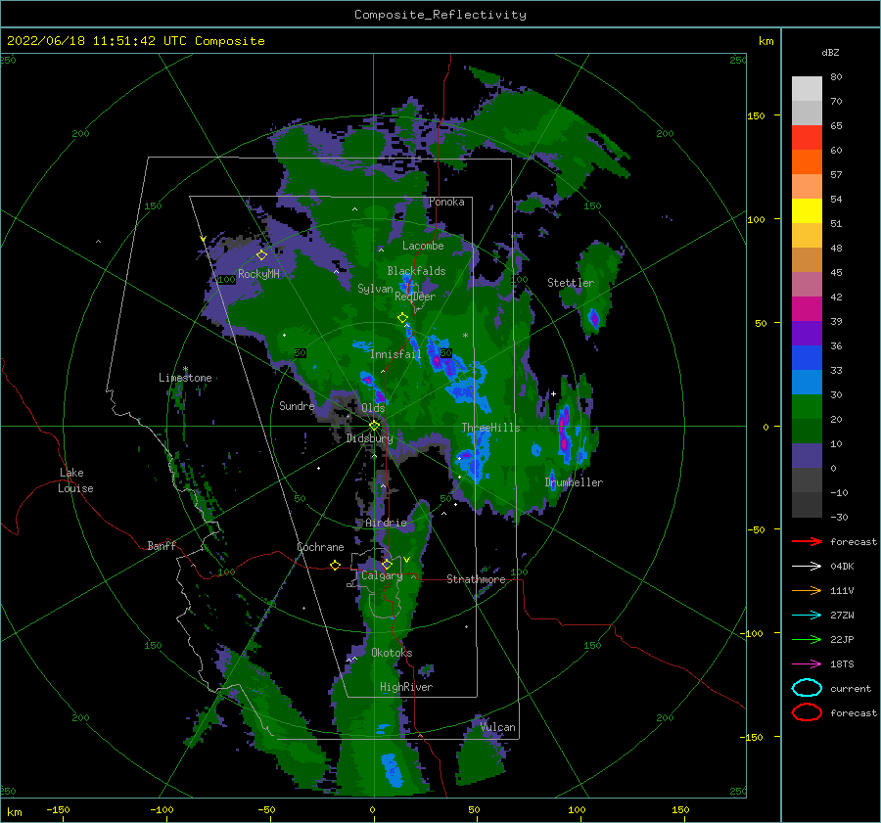Click the yellow diamond marker below Cochrane
This screenshot has width=881, height=823.
(335, 566)
